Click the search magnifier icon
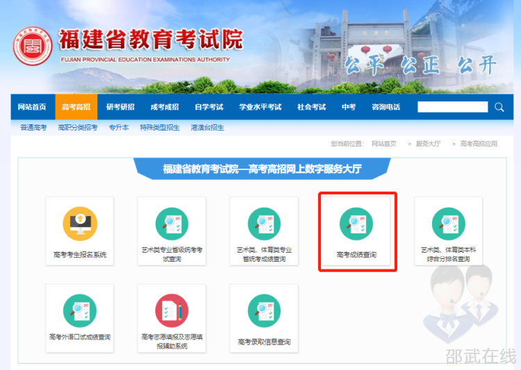This screenshot has height=370, width=521. click(x=499, y=107)
